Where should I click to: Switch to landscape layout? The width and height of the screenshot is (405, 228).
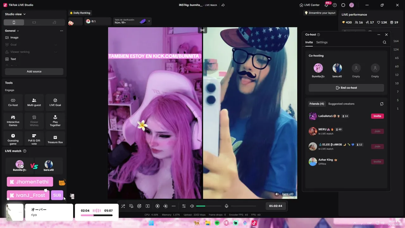click(34, 22)
